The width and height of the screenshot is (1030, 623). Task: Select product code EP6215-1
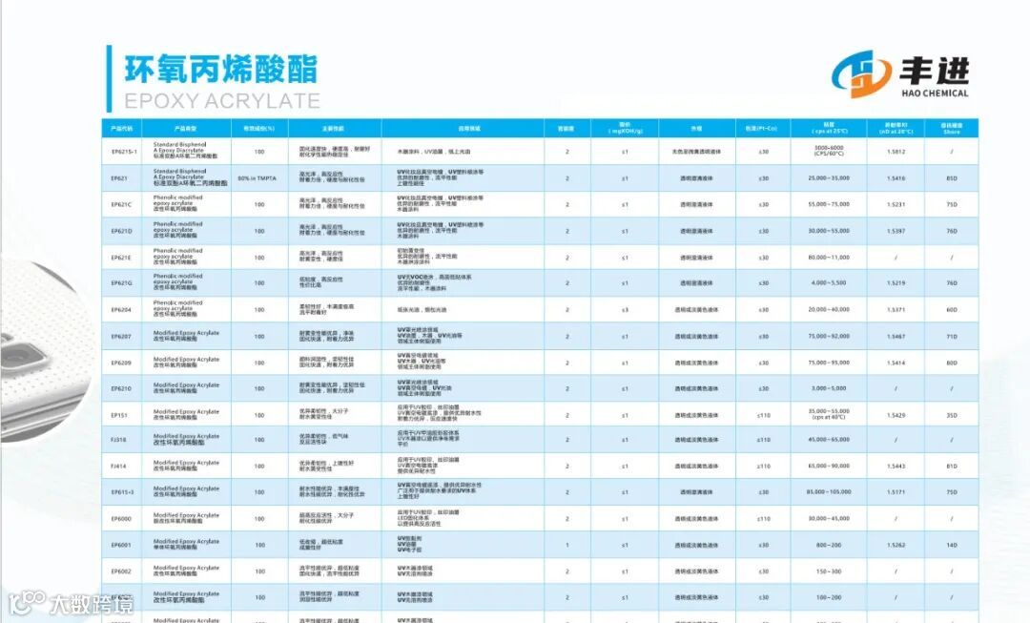[x=123, y=152]
